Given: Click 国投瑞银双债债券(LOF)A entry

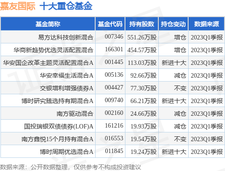Looking at the screenshot, I should click(59, 126).
